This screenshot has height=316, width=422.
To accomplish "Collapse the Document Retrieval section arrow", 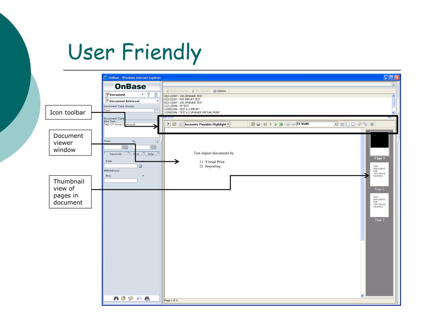I will 158,101.
